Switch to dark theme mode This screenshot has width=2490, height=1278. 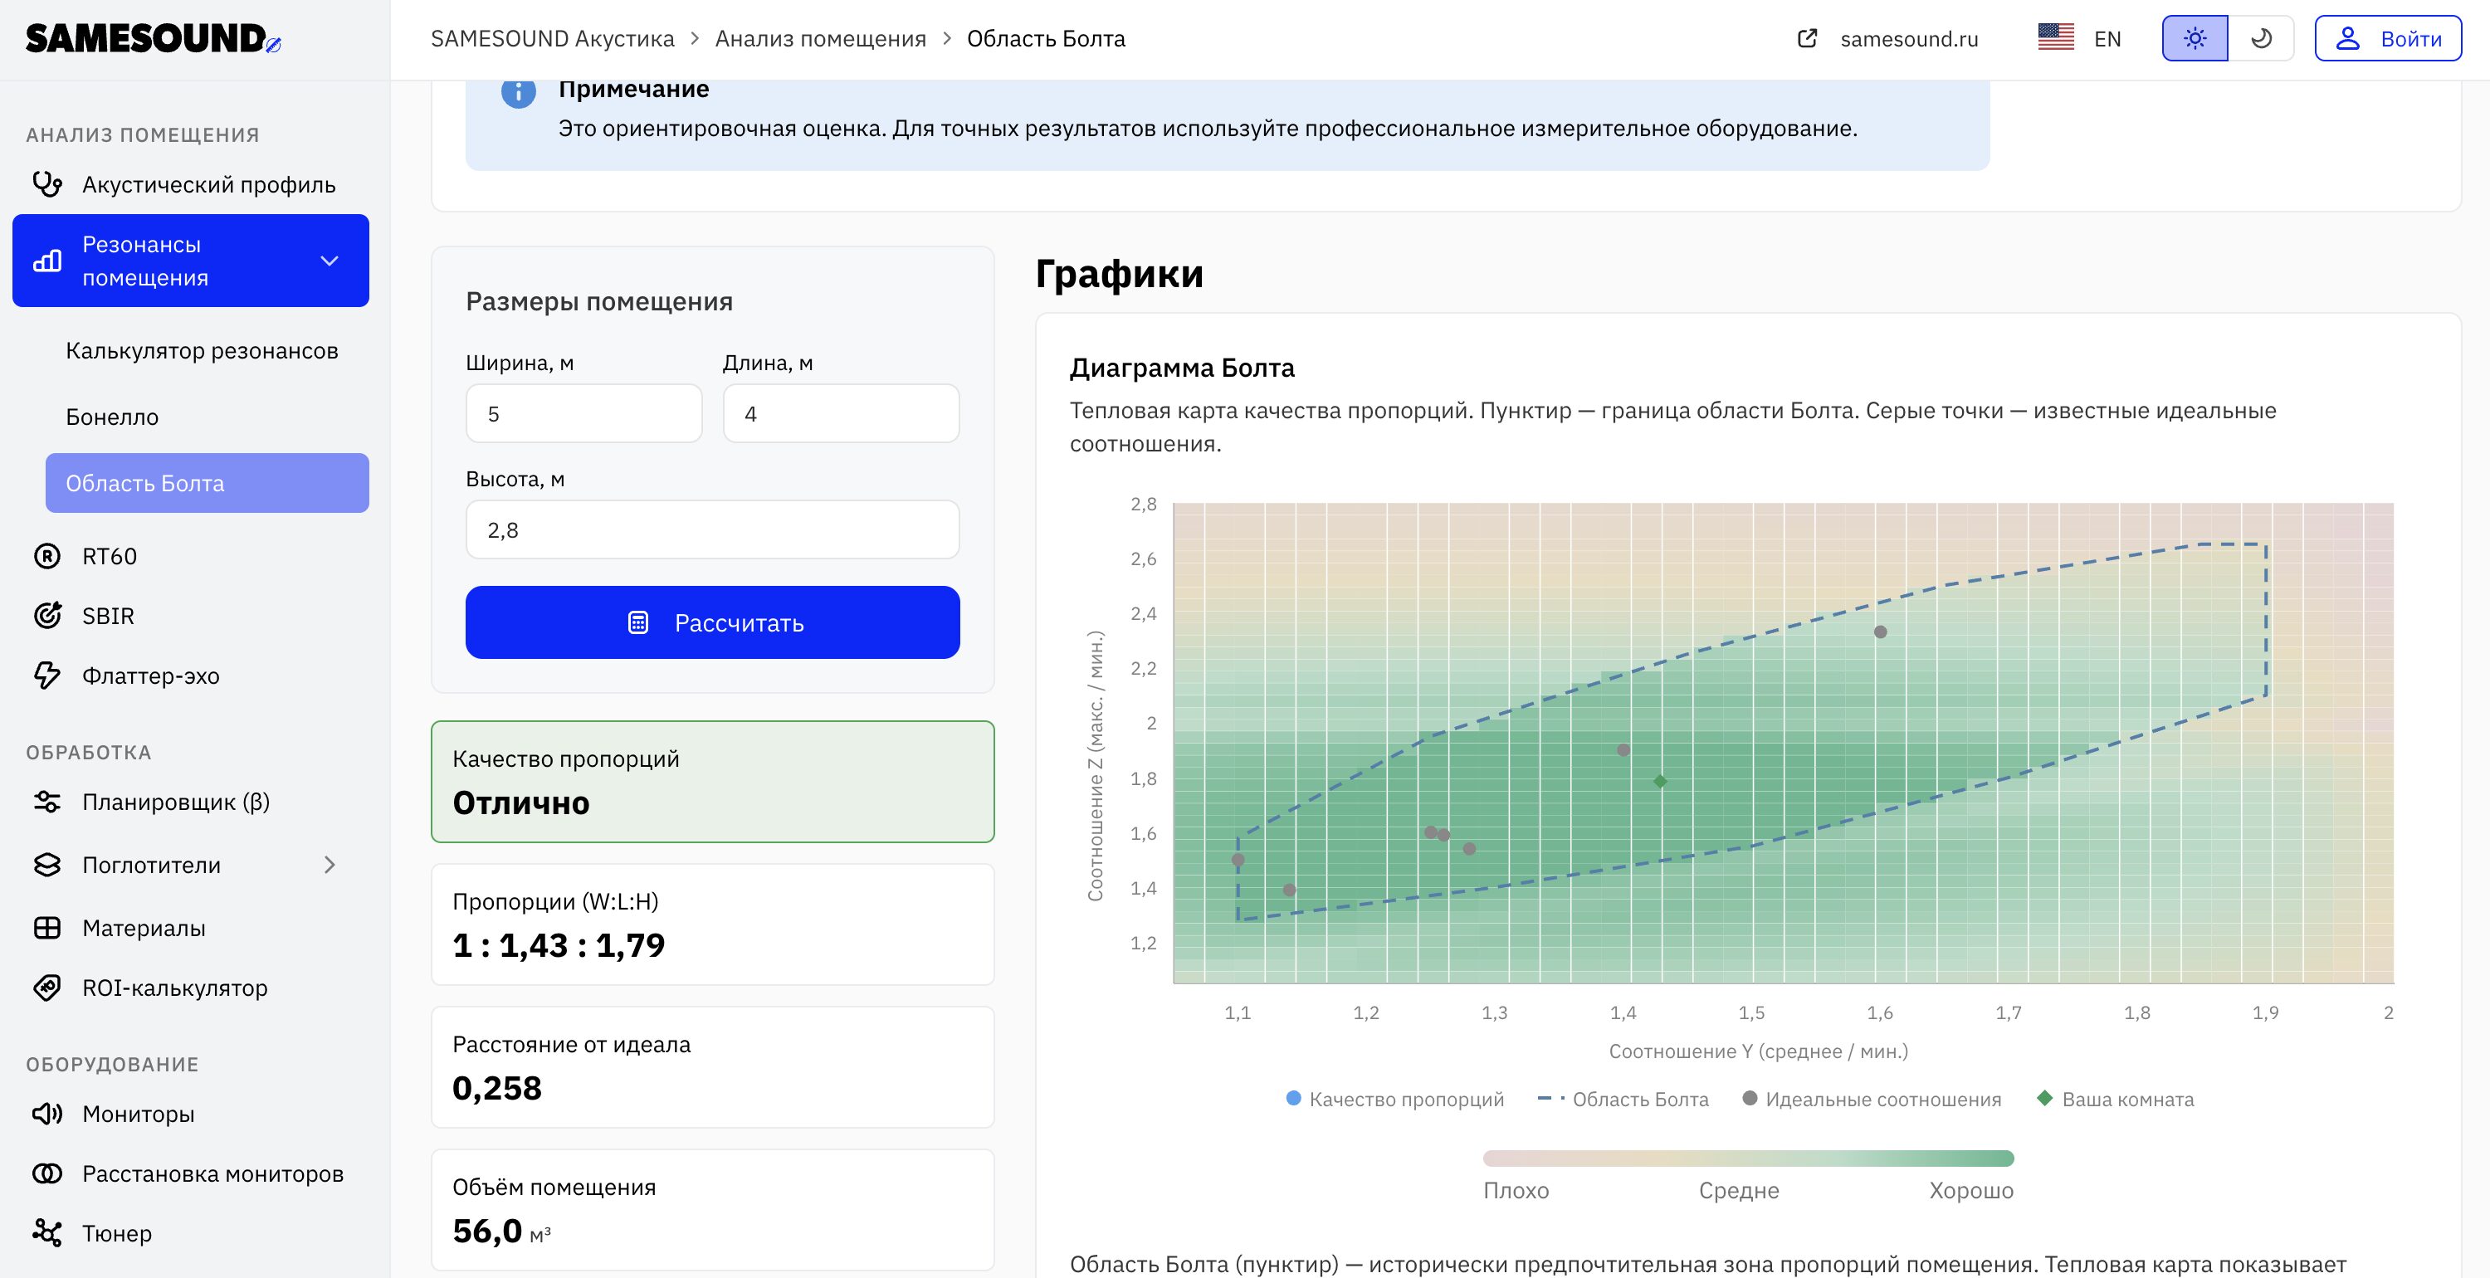(x=2261, y=39)
